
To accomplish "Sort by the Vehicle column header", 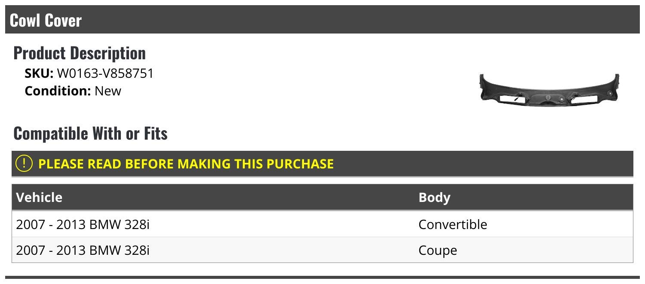I will [x=39, y=197].
